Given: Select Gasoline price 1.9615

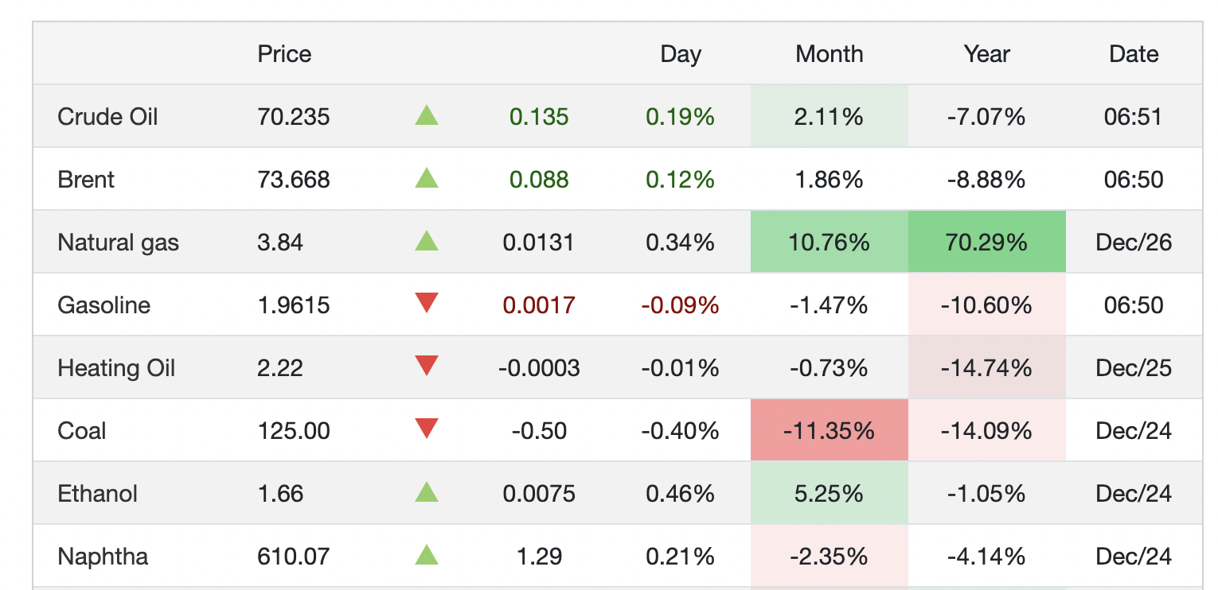Looking at the screenshot, I should point(294,305).
